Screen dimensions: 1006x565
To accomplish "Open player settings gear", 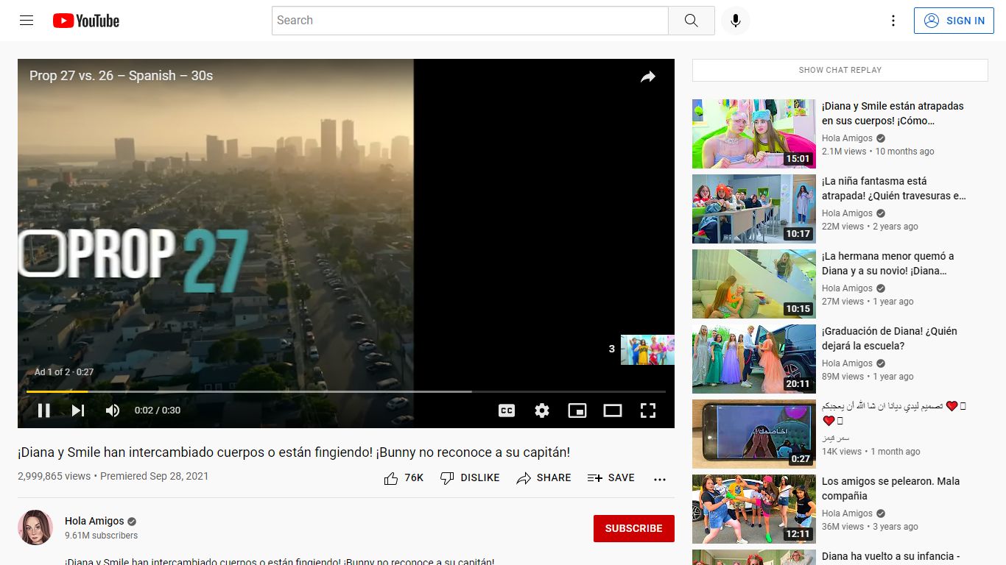I will (542, 411).
